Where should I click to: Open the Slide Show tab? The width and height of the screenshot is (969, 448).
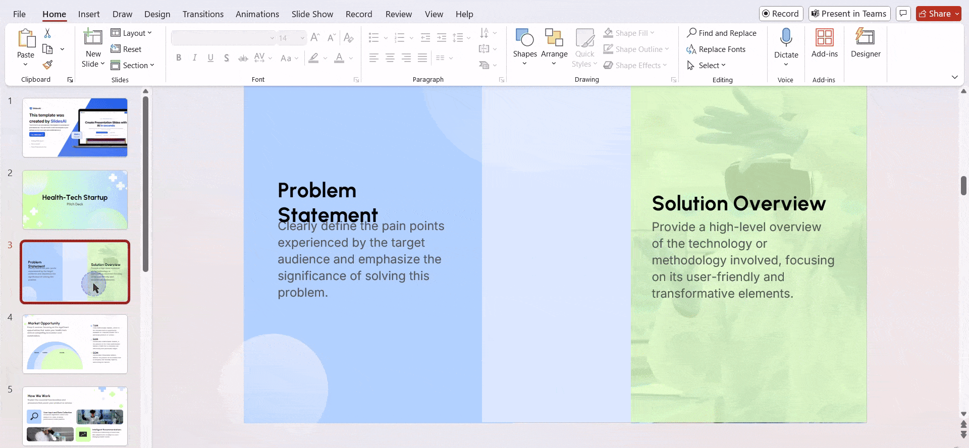point(312,14)
